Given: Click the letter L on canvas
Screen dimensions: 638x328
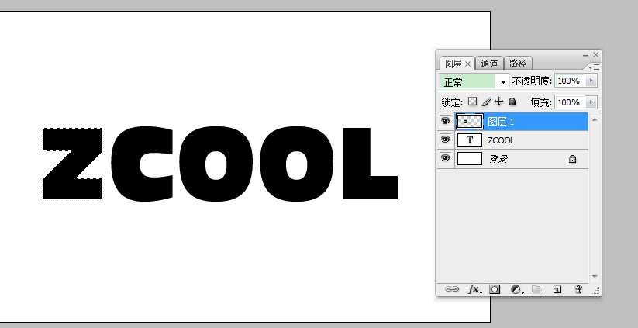Looking at the screenshot, I should [370, 164].
